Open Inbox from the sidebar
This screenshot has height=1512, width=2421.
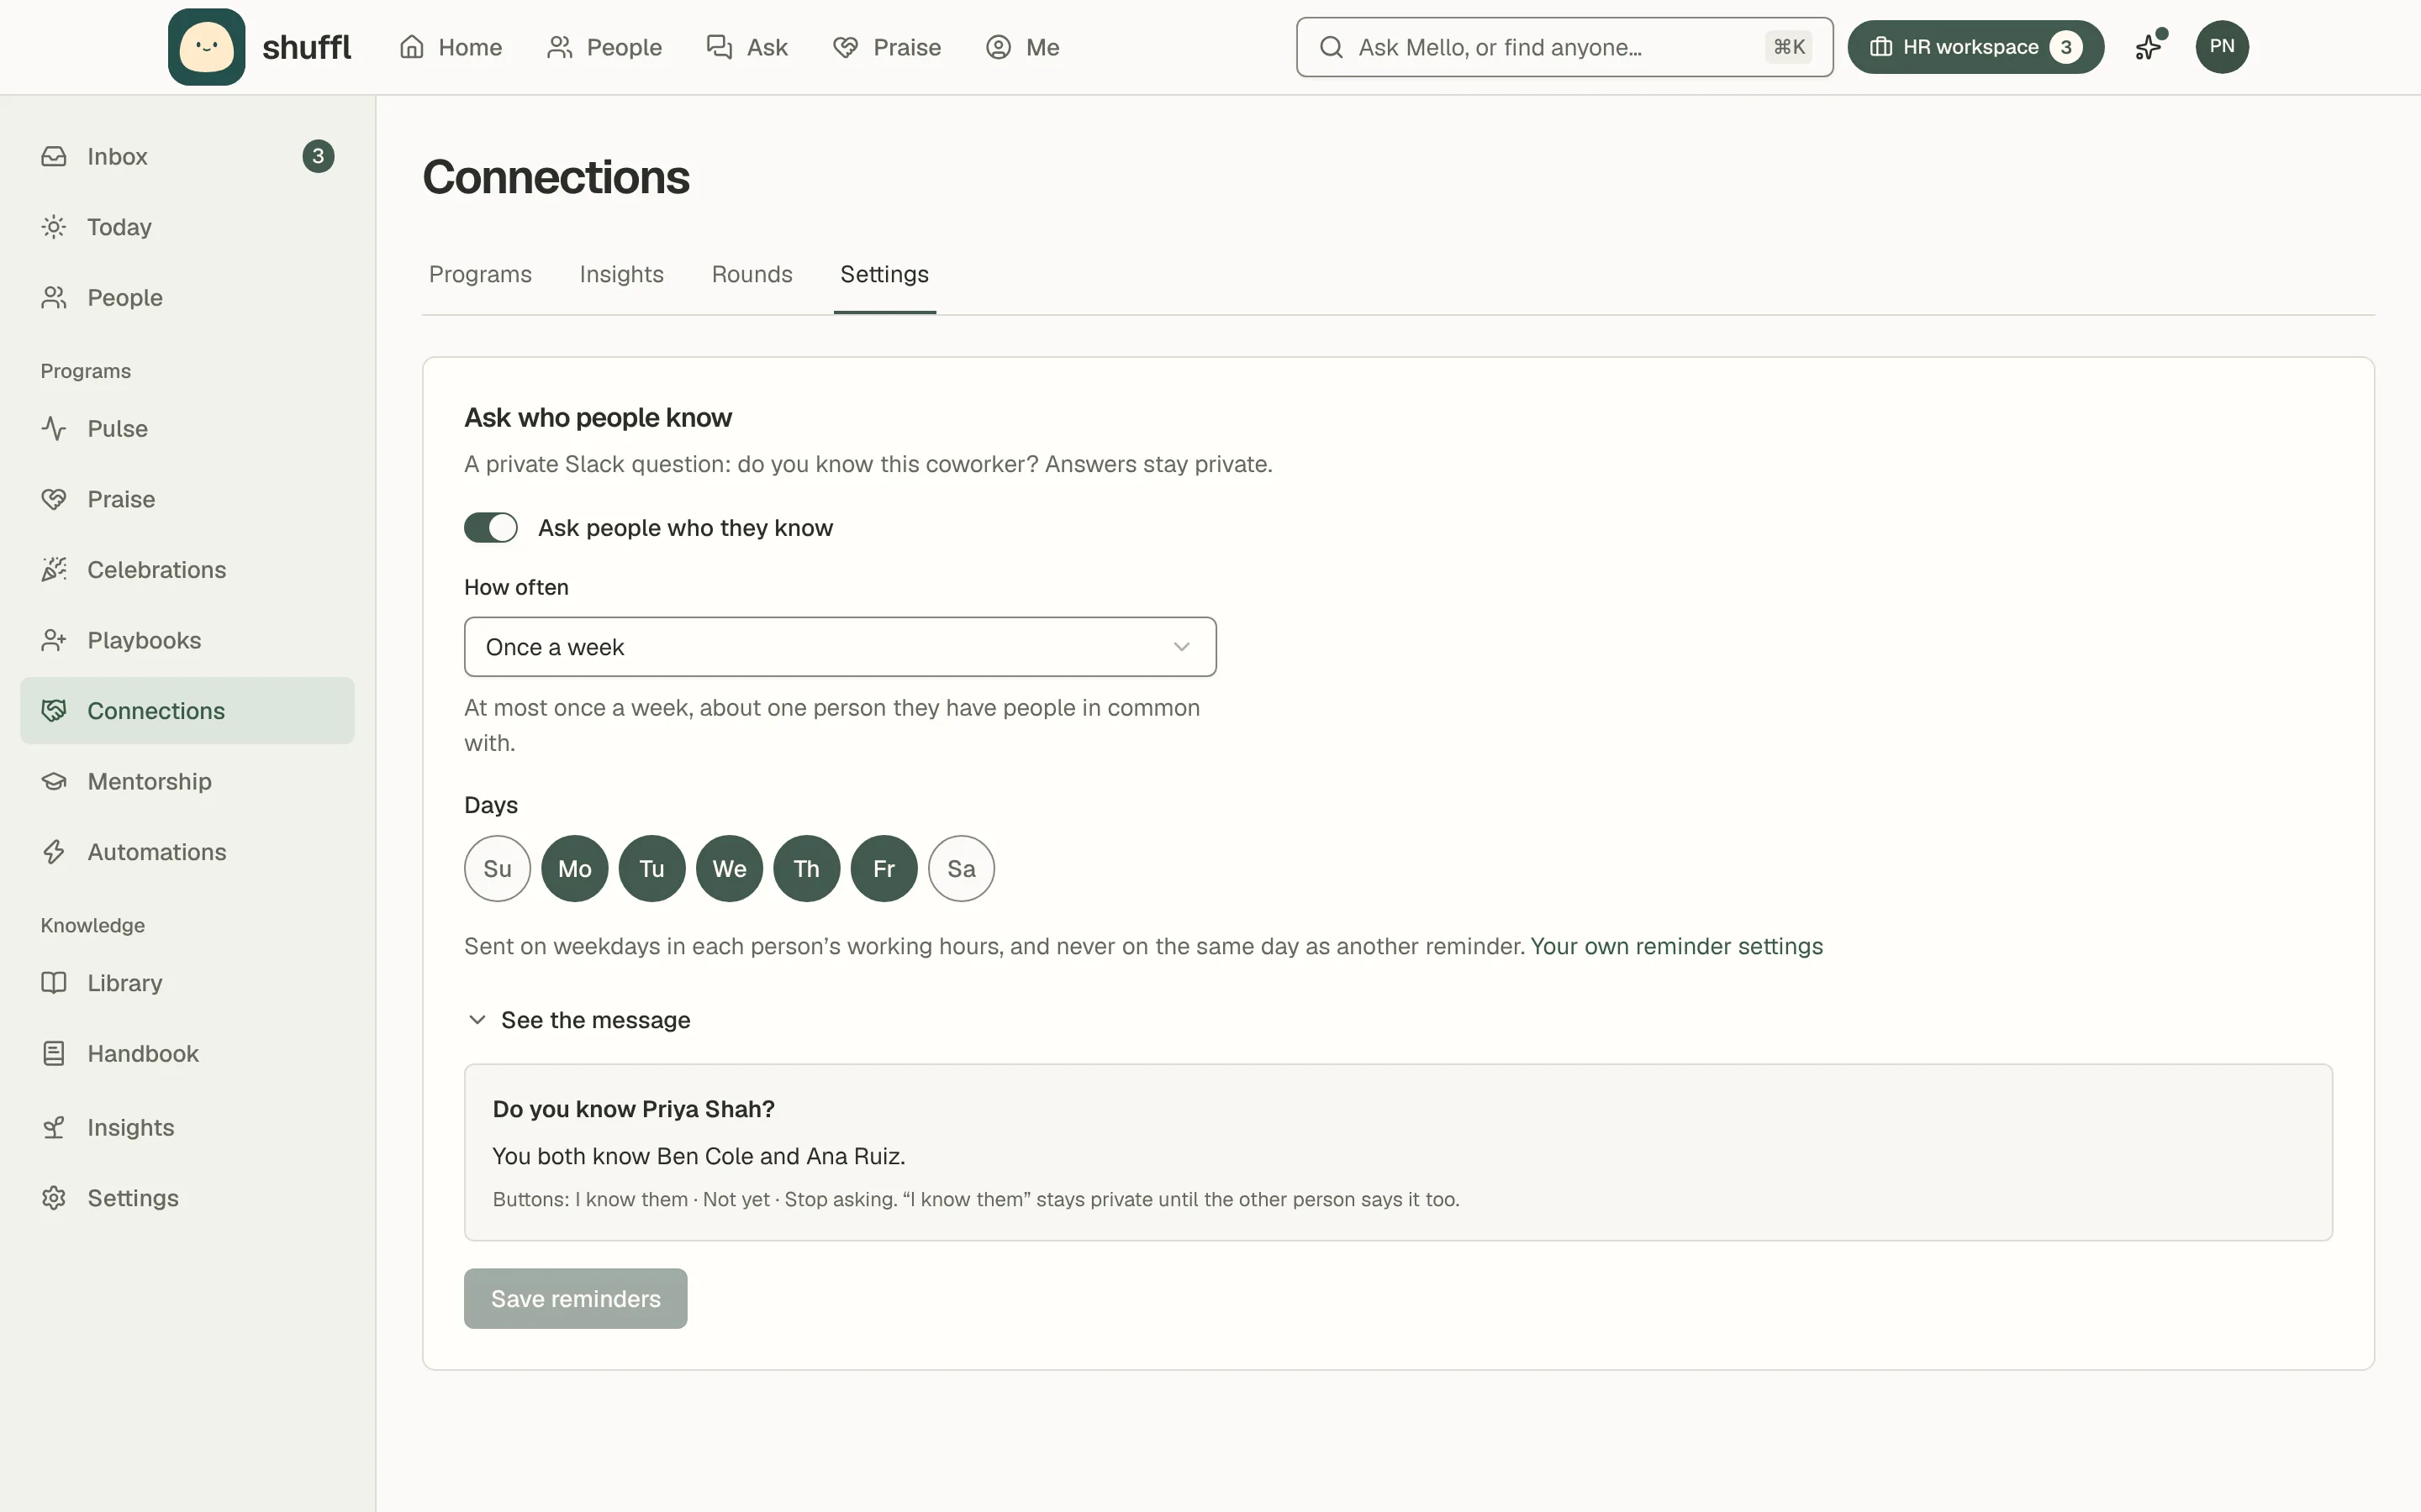point(187,156)
